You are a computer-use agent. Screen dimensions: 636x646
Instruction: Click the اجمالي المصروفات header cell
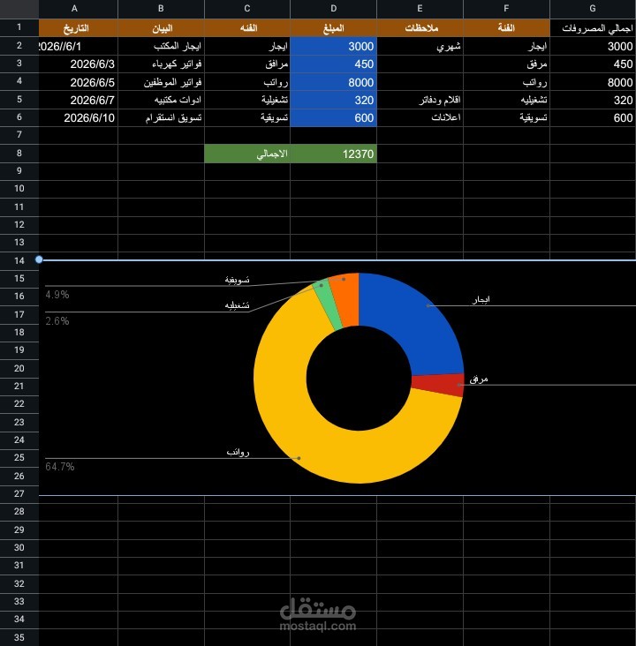(x=593, y=28)
